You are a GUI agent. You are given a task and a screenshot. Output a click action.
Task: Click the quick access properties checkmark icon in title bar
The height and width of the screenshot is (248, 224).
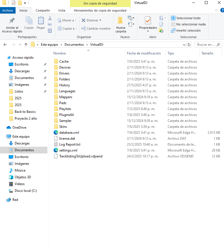14,3
